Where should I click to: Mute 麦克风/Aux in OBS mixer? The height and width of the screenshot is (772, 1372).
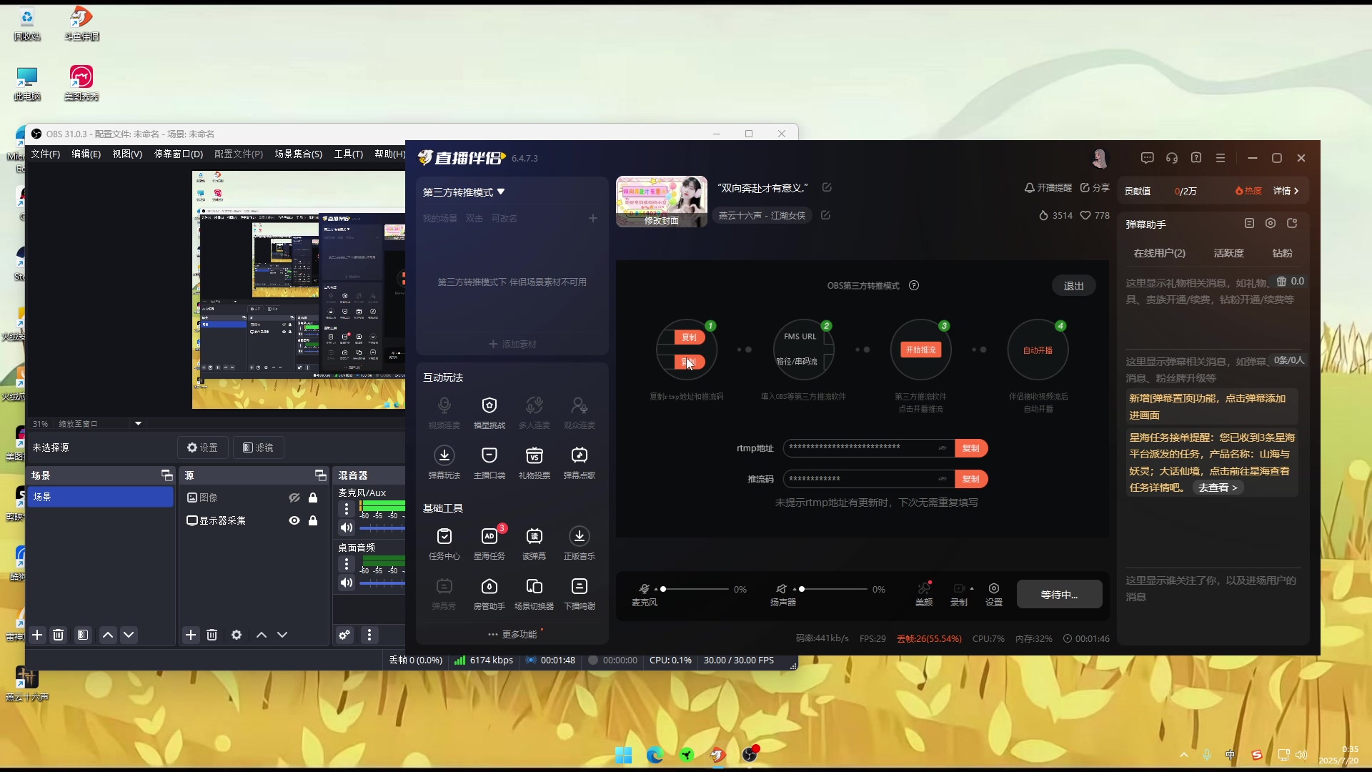[x=347, y=528]
